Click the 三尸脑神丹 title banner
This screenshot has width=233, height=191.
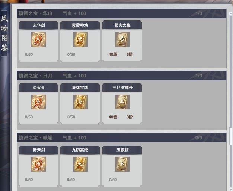tap(122, 87)
